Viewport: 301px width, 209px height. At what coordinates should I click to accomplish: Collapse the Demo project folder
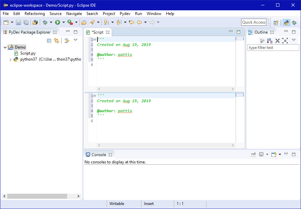pos(5,47)
